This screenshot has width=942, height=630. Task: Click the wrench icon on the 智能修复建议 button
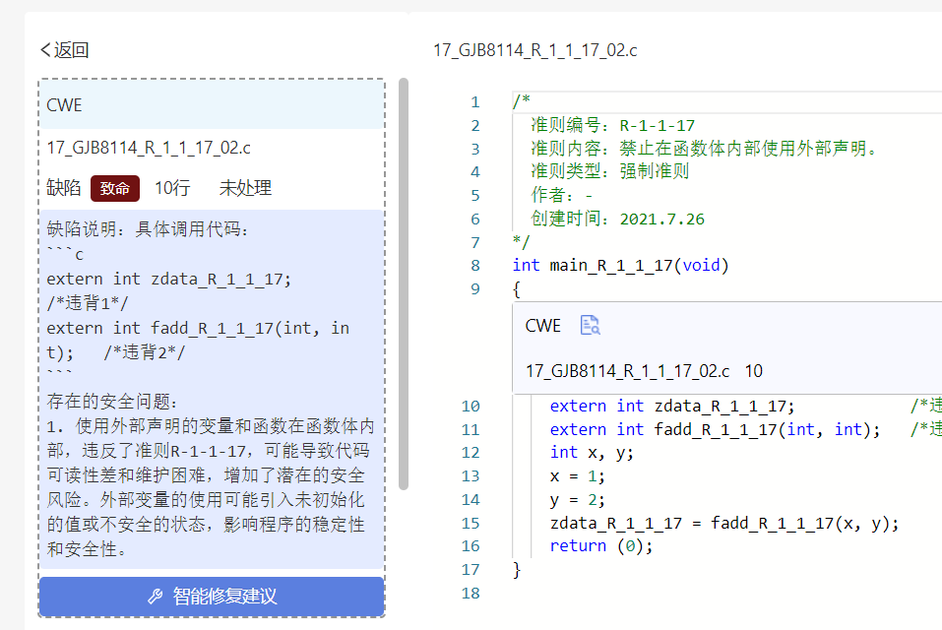point(155,597)
